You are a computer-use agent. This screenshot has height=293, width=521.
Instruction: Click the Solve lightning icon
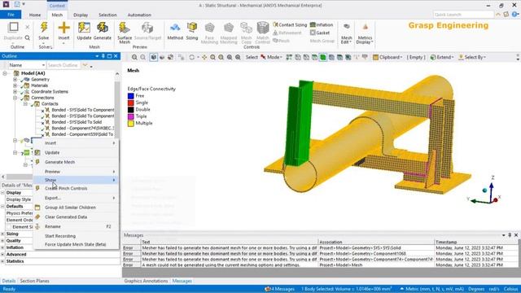pos(43,28)
